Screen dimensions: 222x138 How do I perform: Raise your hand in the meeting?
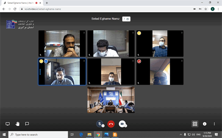click(17, 124)
